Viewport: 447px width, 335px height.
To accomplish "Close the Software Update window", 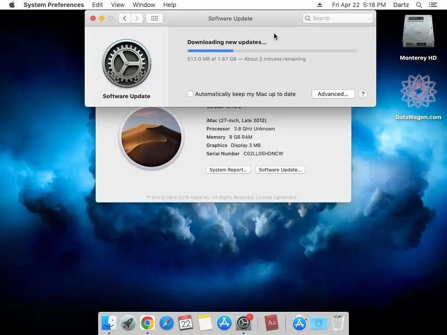I will click(93, 18).
